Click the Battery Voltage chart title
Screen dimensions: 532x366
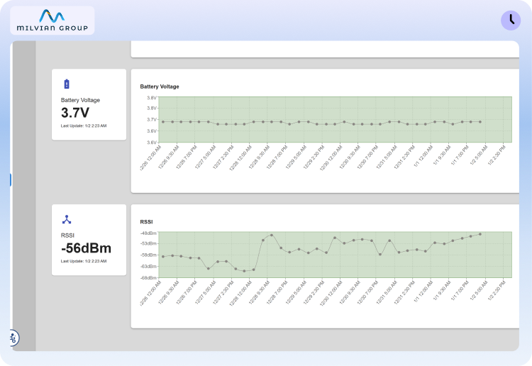pyautogui.click(x=160, y=87)
